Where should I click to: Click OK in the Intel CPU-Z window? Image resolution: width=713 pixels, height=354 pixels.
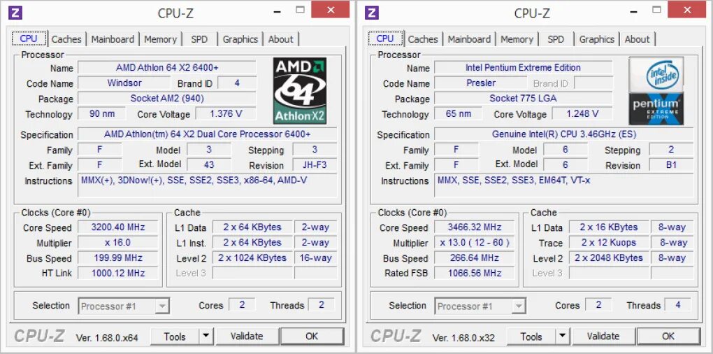pyautogui.click(x=668, y=337)
